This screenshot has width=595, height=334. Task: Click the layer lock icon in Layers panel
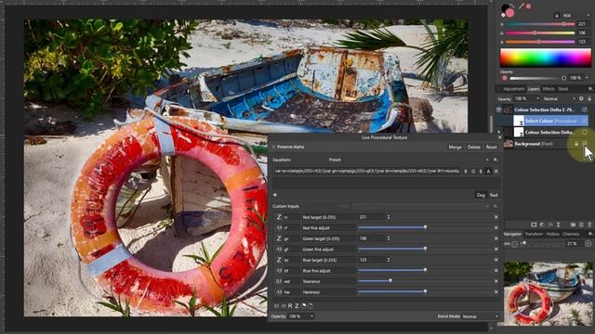[589, 99]
